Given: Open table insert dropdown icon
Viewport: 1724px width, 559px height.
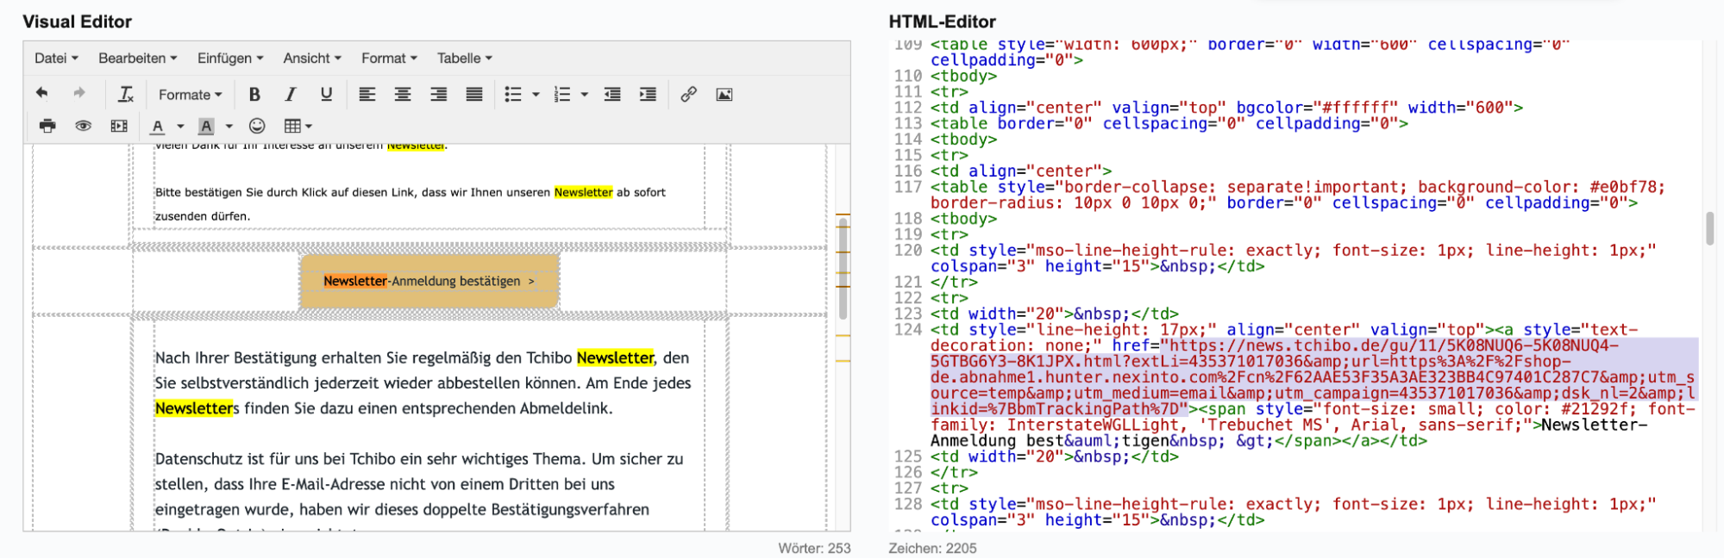Looking at the screenshot, I should (298, 126).
